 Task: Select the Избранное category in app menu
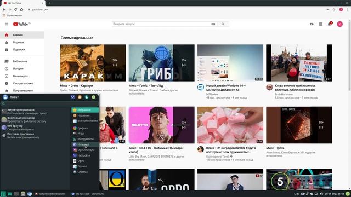coord(85,110)
